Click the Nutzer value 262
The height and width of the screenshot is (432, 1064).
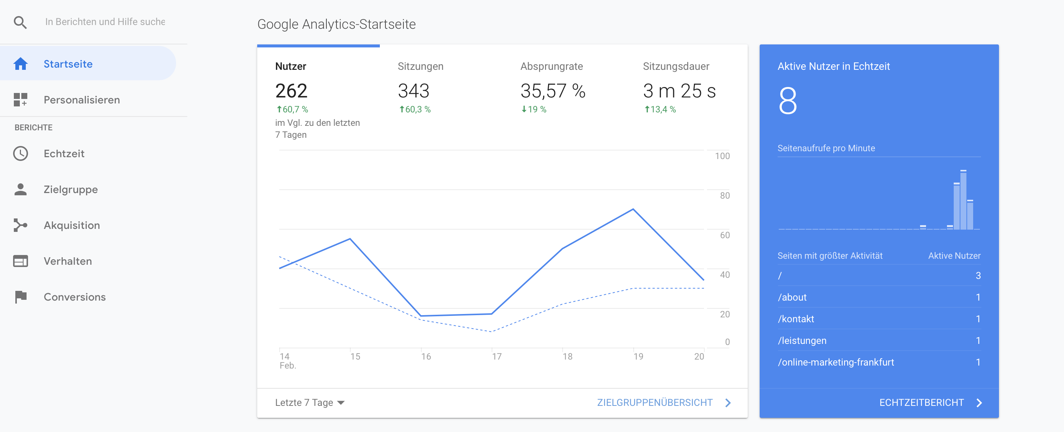pyautogui.click(x=291, y=91)
